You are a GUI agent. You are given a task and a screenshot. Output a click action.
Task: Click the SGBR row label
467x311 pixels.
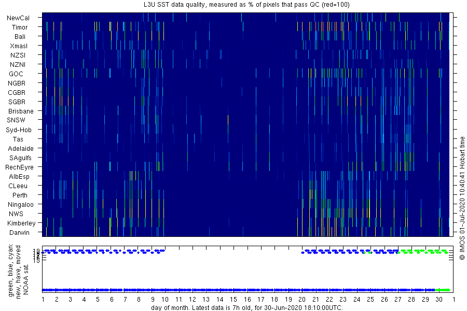click(17, 102)
